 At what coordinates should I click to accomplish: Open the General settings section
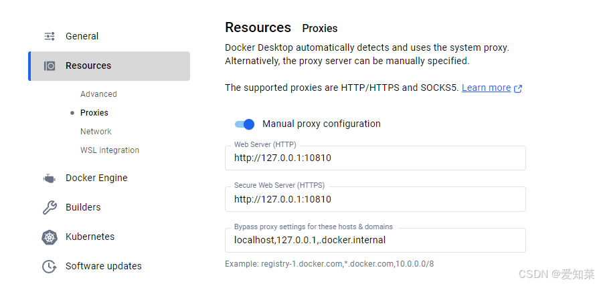82,36
